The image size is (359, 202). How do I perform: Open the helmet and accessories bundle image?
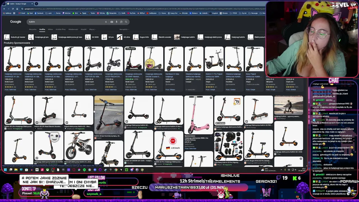229,146
